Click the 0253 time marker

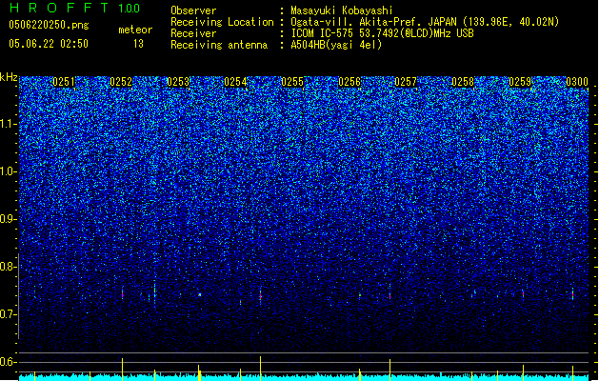pyautogui.click(x=178, y=82)
